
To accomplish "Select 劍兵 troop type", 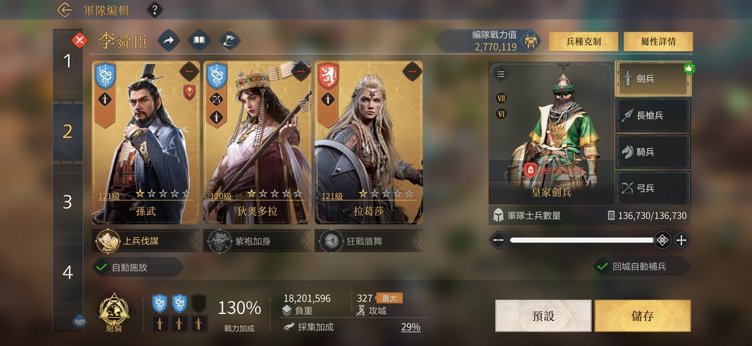I will click(653, 78).
